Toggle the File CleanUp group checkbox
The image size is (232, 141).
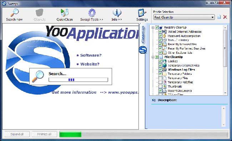(157, 57)
